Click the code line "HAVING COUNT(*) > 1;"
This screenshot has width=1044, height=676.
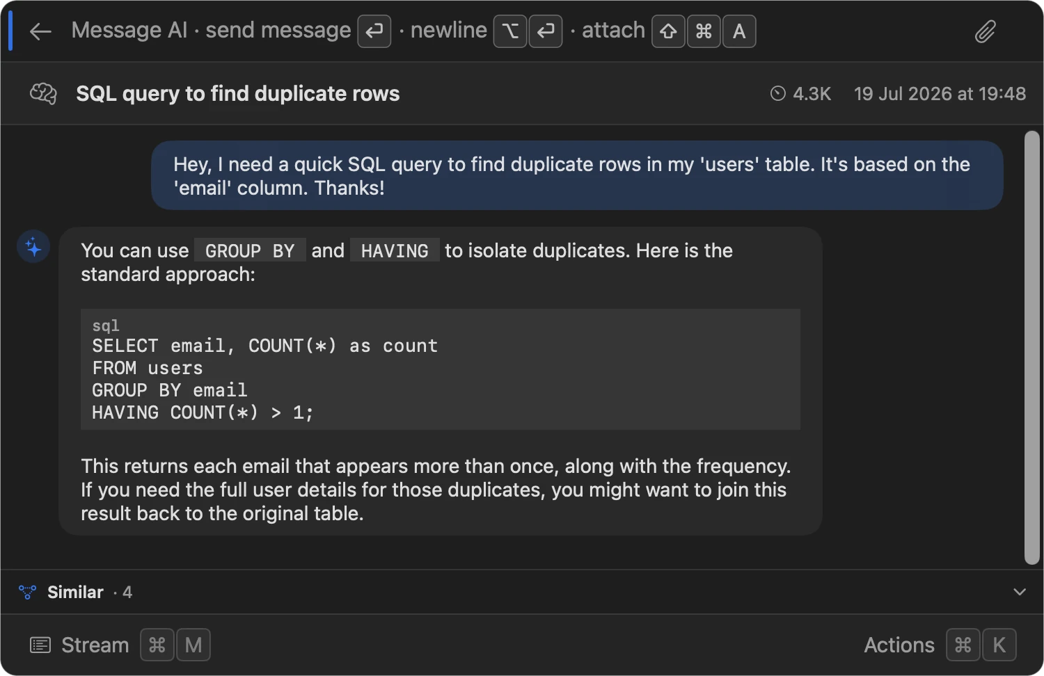203,412
